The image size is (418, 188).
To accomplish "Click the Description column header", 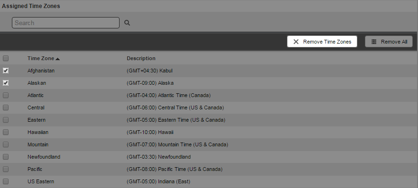I will [x=141, y=58].
